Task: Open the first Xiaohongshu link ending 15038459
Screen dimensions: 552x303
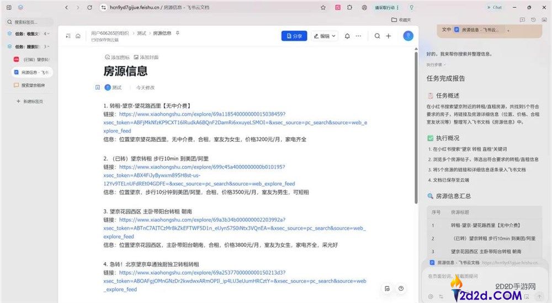Action: 235,123
